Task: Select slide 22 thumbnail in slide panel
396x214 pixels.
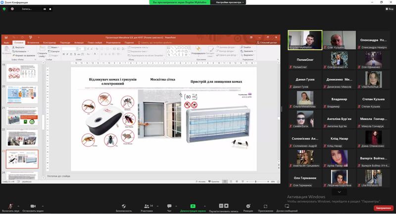Action: point(22,138)
